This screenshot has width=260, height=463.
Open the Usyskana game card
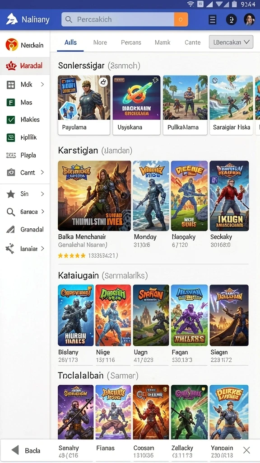[136, 105]
